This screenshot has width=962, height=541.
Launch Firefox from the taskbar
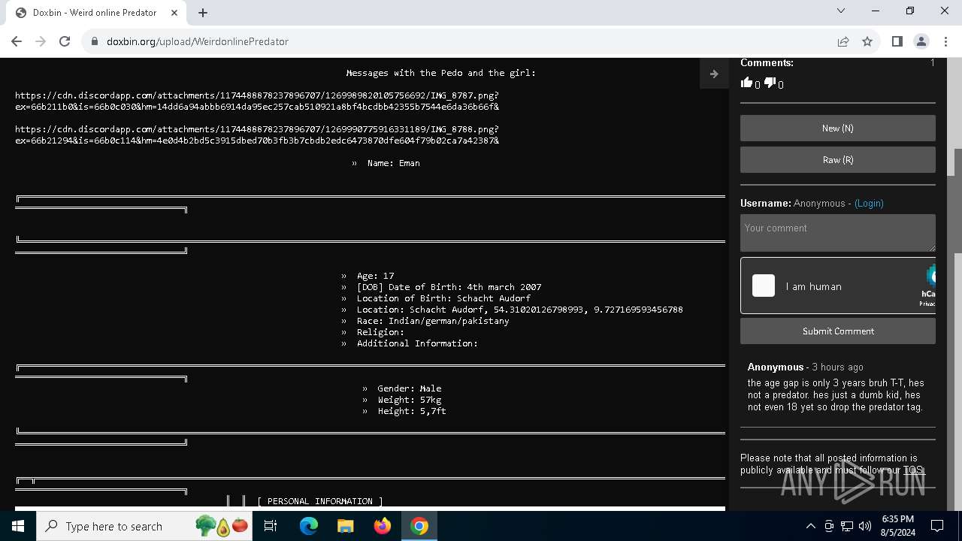(383, 526)
